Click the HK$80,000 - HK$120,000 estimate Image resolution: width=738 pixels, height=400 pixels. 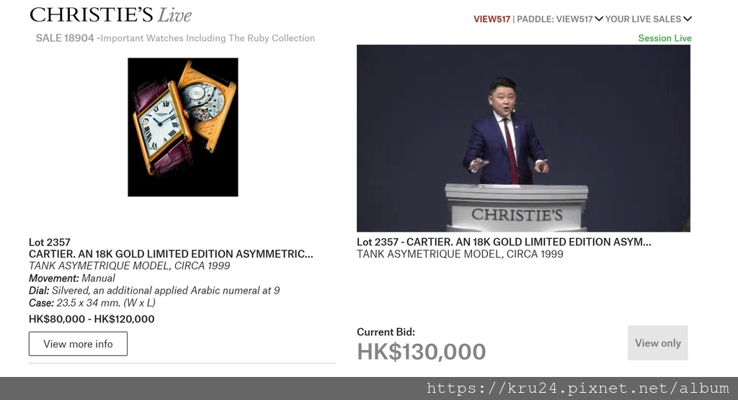point(92,319)
